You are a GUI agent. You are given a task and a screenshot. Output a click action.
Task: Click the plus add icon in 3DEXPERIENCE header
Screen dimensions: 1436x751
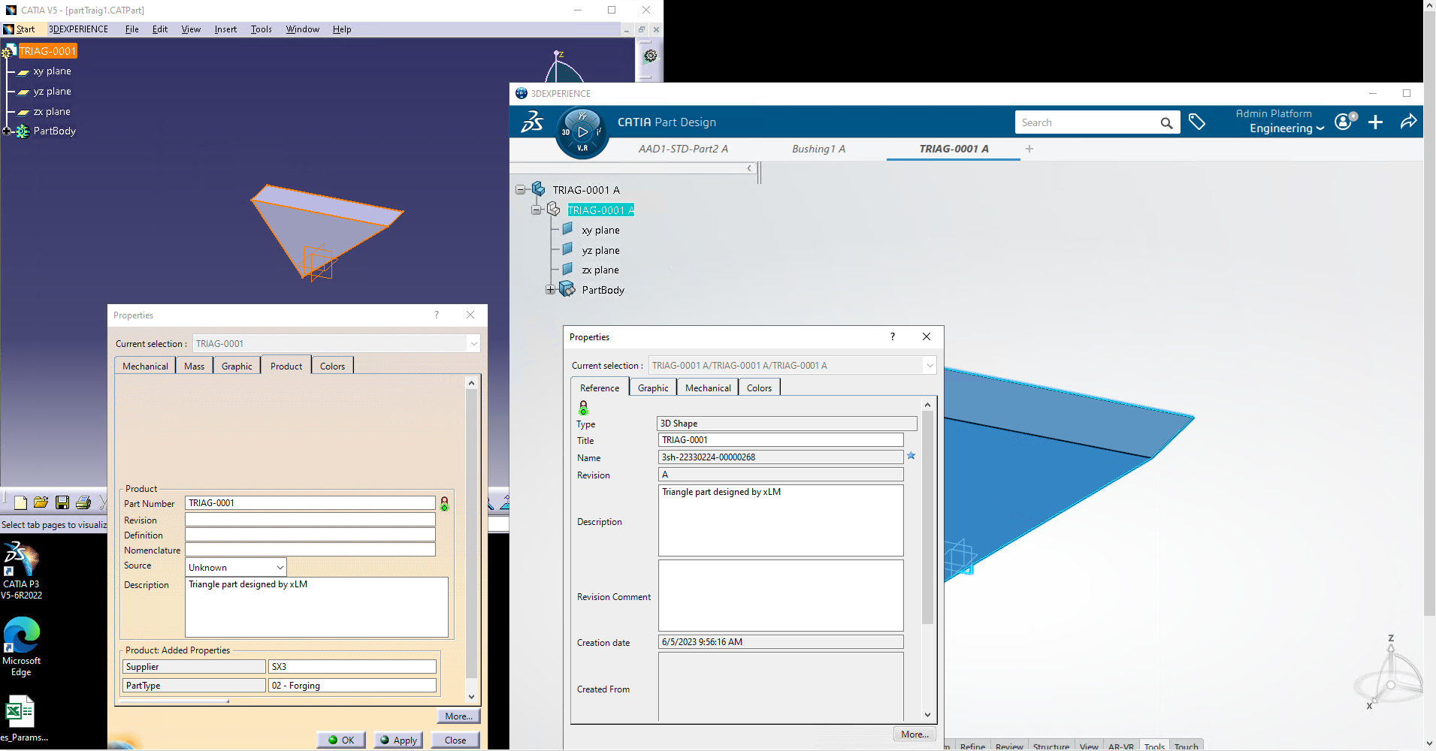point(1376,122)
